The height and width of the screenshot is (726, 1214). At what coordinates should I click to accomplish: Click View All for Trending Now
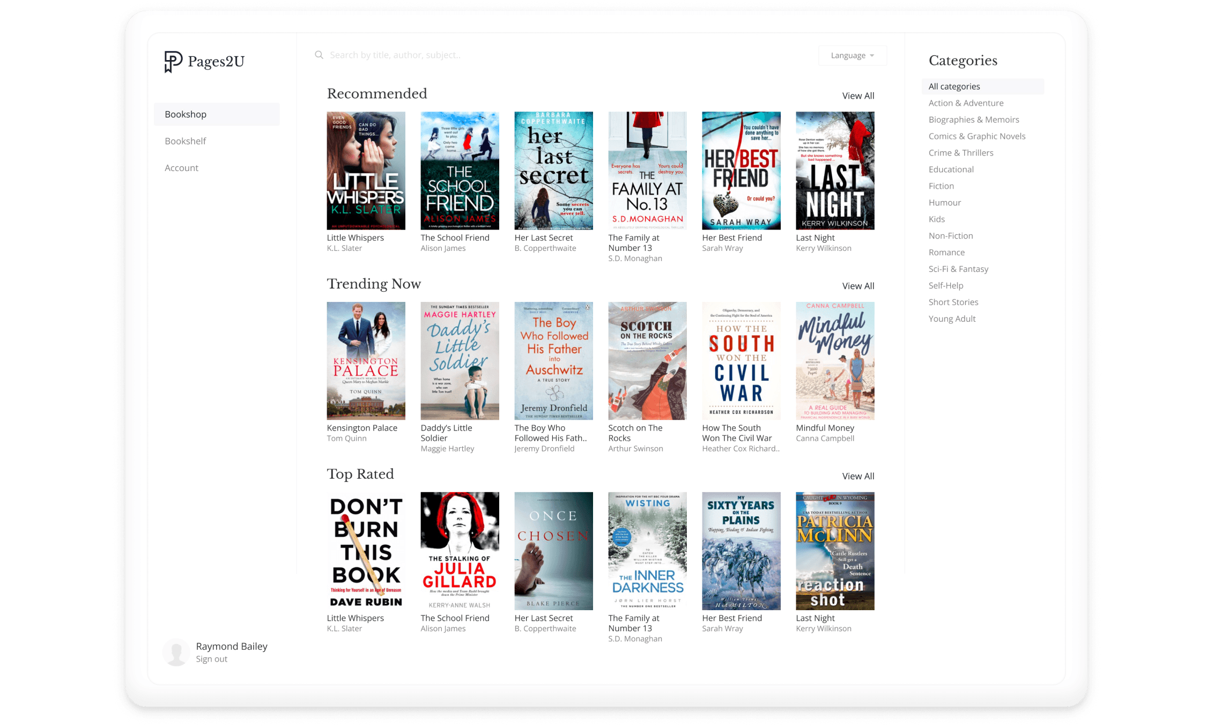[858, 286]
